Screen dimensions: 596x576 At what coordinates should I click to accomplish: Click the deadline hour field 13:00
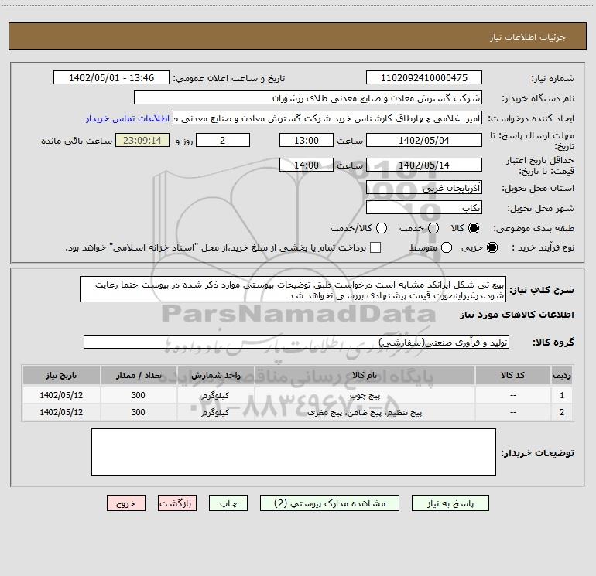click(x=307, y=140)
